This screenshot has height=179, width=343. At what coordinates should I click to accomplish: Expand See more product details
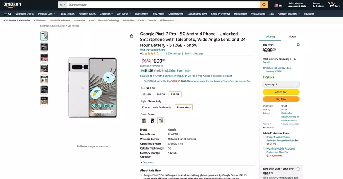[x=147, y=162]
